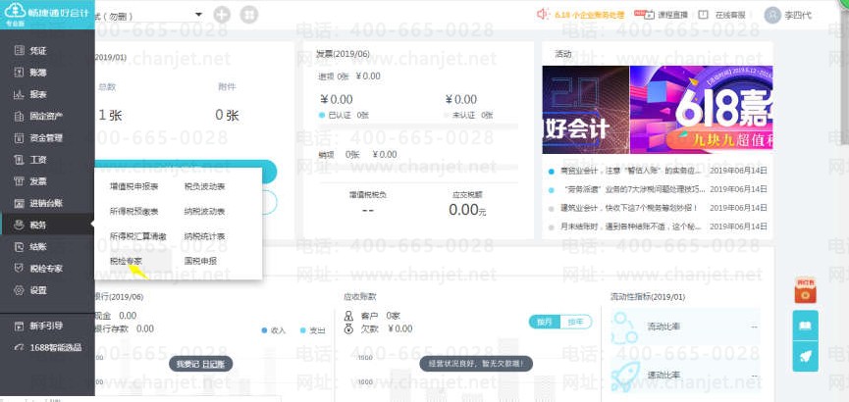Open 所得税汇算清缴 submenu entry
The height and width of the screenshot is (402, 849).
pyautogui.click(x=138, y=236)
